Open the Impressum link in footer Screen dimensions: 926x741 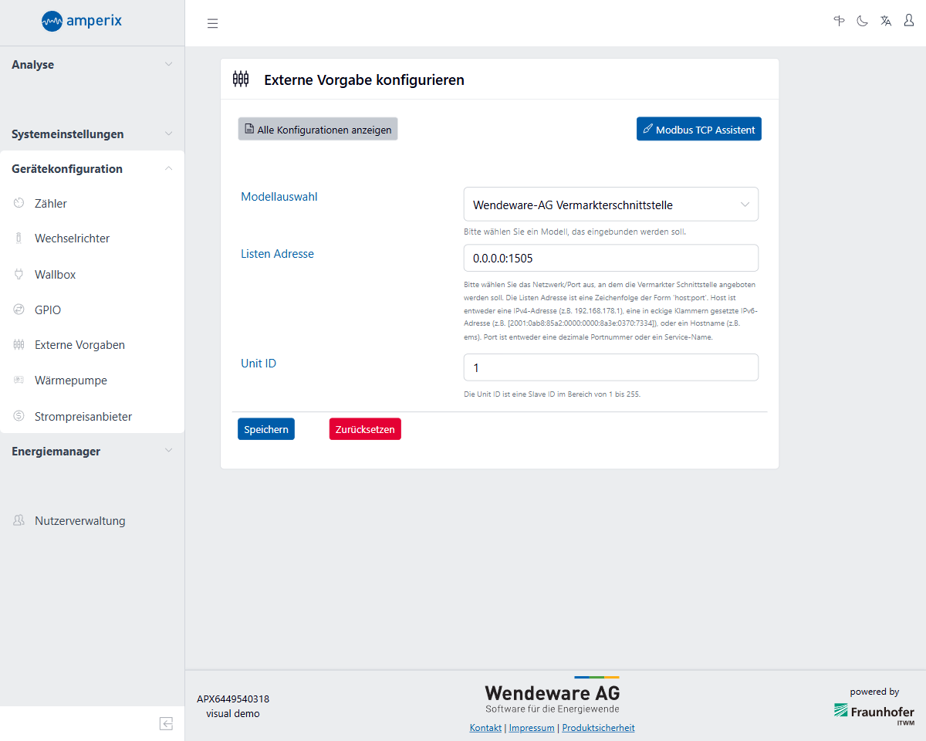coord(532,728)
